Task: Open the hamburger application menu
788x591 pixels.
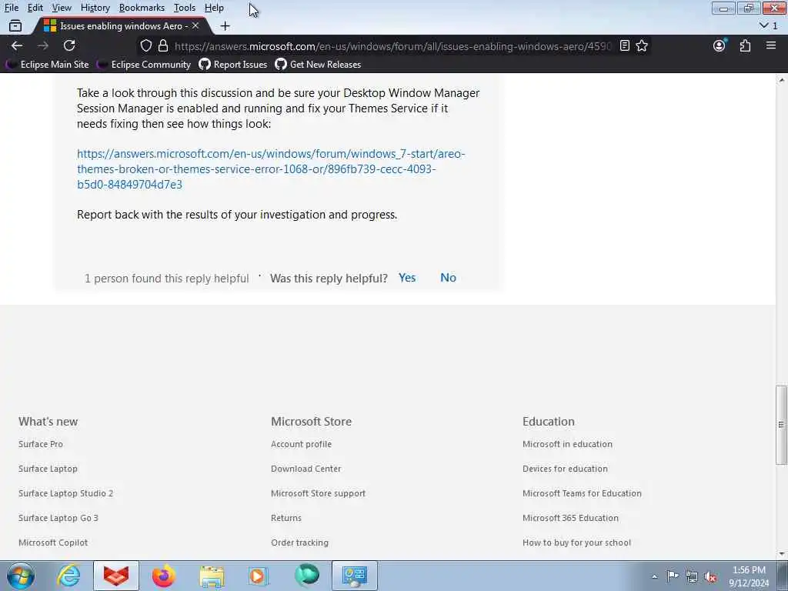Action: pyautogui.click(x=771, y=45)
